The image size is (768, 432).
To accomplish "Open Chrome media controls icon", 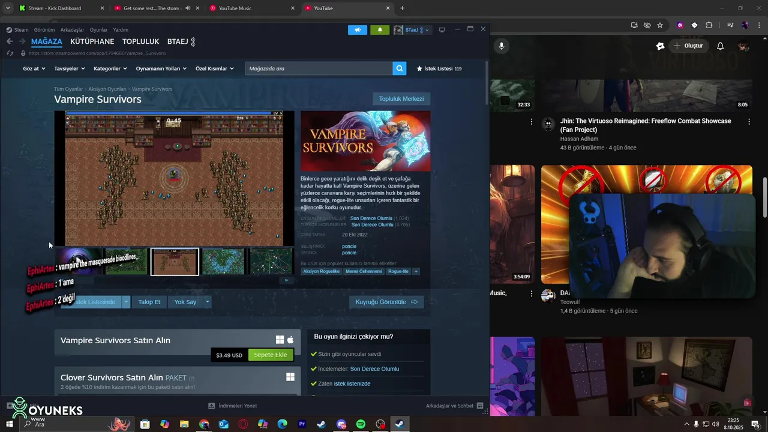I will point(730,25).
